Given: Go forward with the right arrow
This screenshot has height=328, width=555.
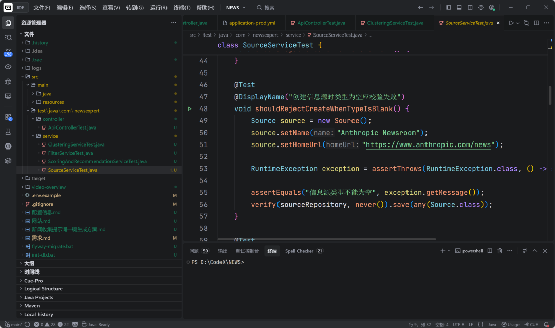Looking at the screenshot, I should [x=432, y=7].
